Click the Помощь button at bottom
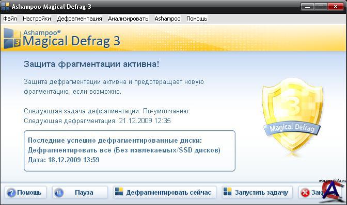The height and width of the screenshot is (205, 347). point(26,193)
